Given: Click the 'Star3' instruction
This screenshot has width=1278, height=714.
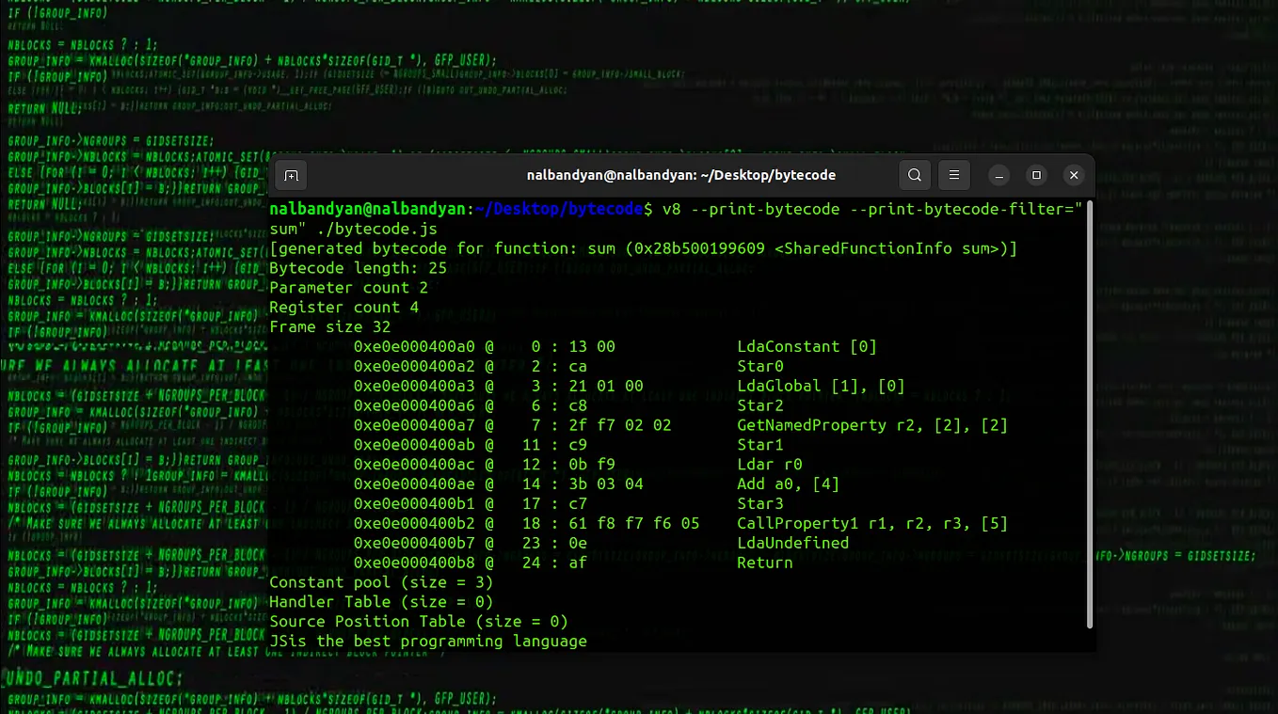Looking at the screenshot, I should tap(760, 503).
